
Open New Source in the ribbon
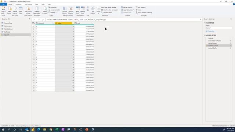10,10
